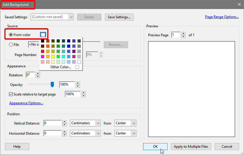Pick the bright yellow color swatch
The height and width of the screenshot is (155, 244).
[x=53, y=57]
